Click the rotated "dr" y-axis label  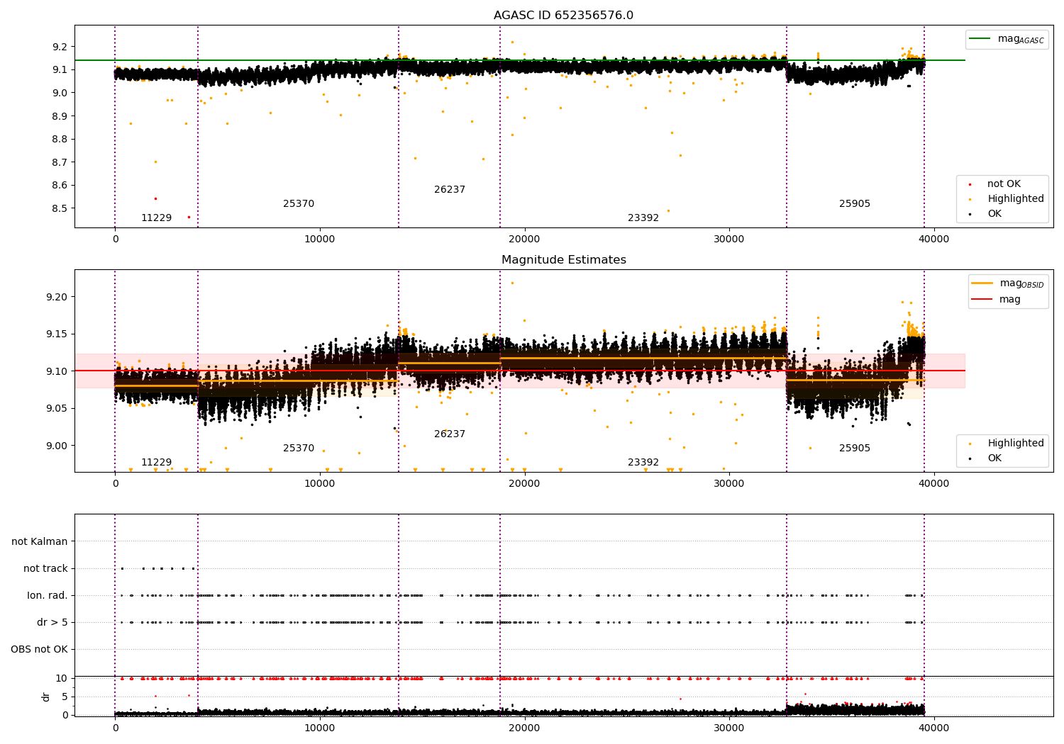click(46, 697)
